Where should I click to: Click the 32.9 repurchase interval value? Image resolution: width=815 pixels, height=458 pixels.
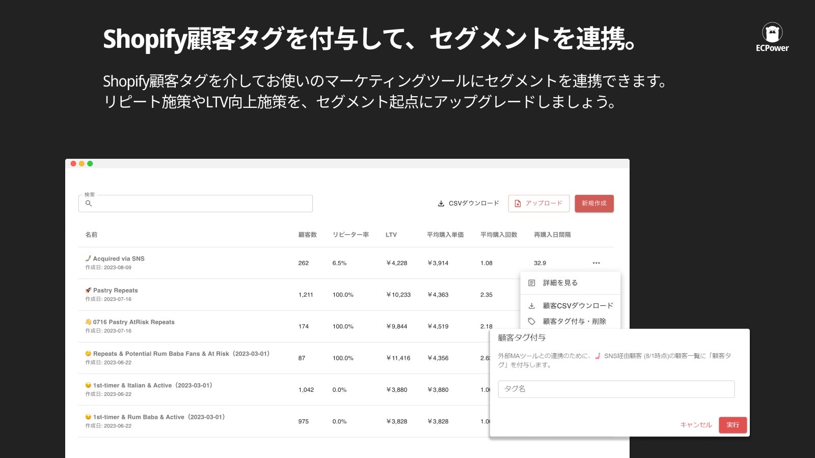click(540, 263)
